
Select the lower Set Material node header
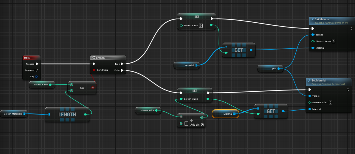pyautogui.click(x=328, y=82)
